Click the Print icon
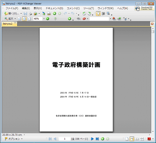This screenshot has width=156, height=143. [x=30, y=14]
